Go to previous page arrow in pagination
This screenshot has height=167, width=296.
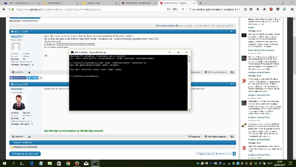point(227,154)
